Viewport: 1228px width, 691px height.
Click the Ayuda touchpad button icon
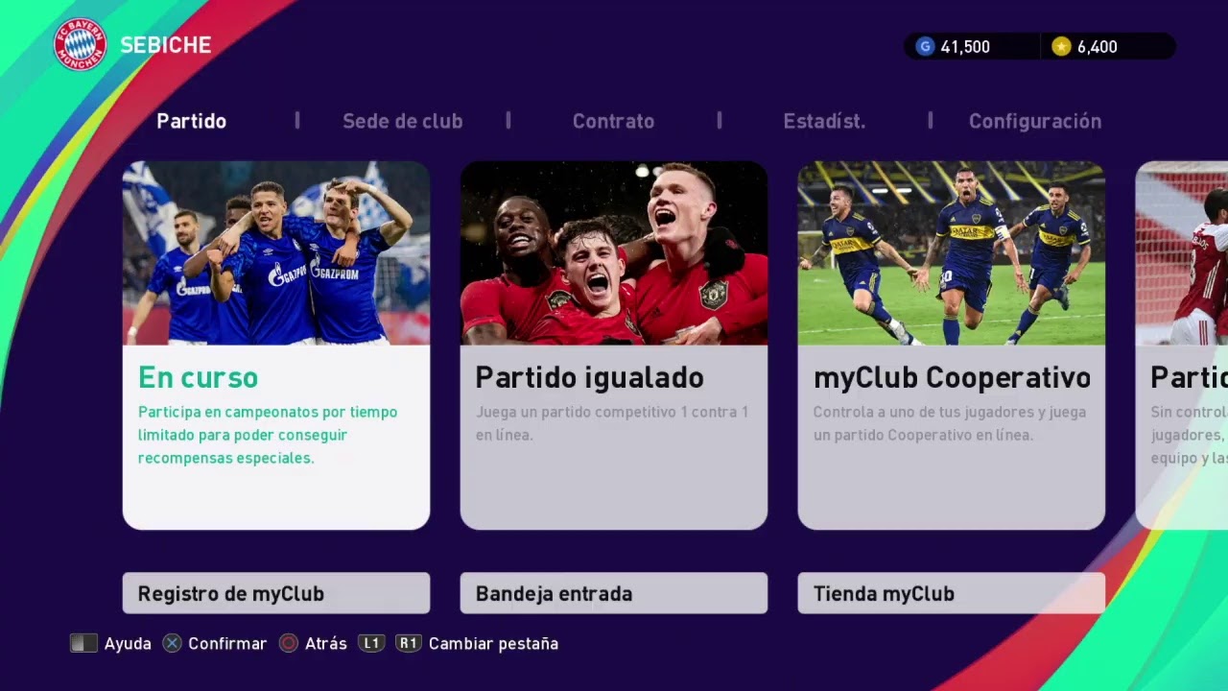83,643
